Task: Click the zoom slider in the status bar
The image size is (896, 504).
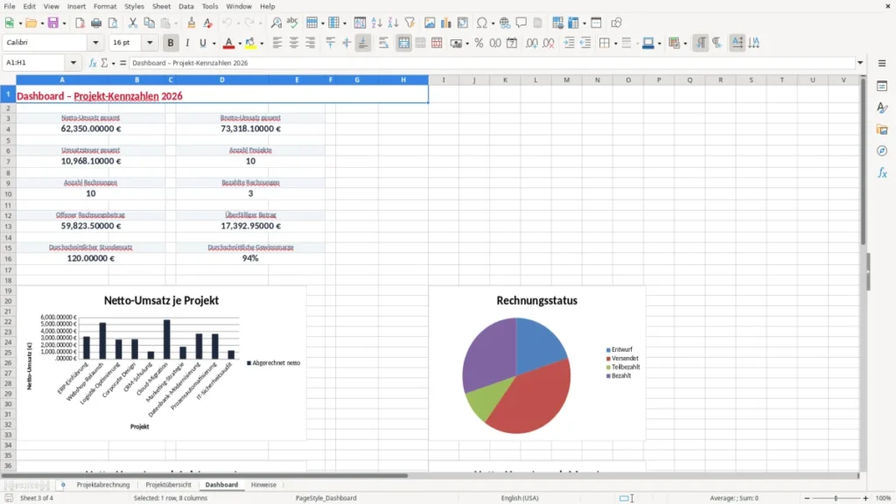Action: (x=836, y=498)
